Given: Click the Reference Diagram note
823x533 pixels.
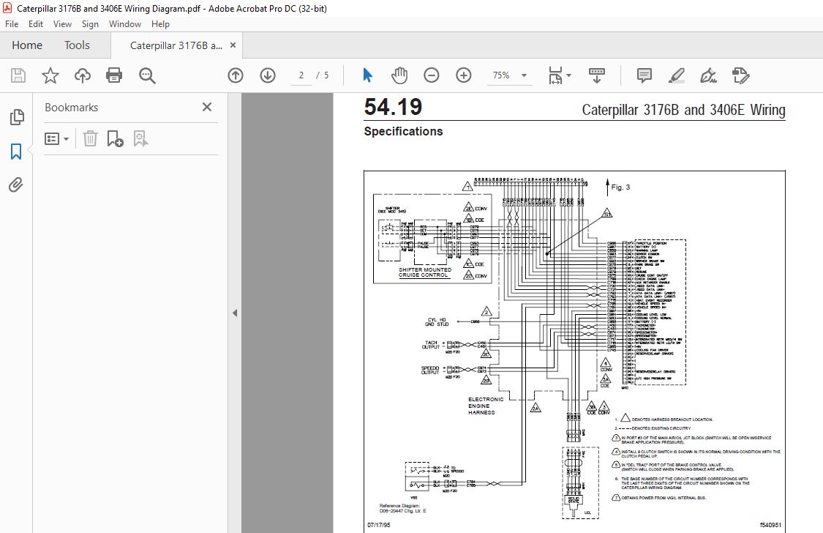Looking at the screenshot, I should pos(402,508).
